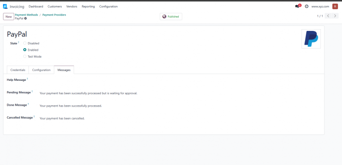Switch to the Credentials tab
This screenshot has width=342, height=165.
point(18,70)
